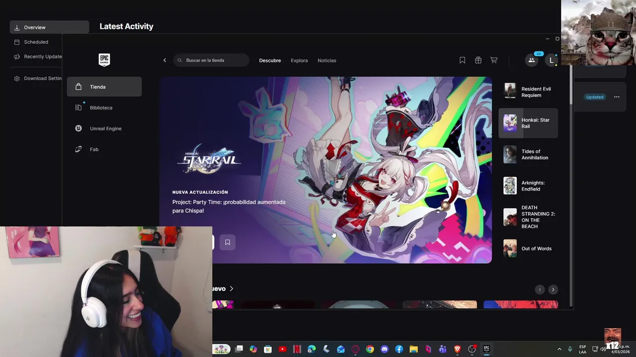Open the friends list icon
Viewport: 636px width, 357px height.
[531, 60]
